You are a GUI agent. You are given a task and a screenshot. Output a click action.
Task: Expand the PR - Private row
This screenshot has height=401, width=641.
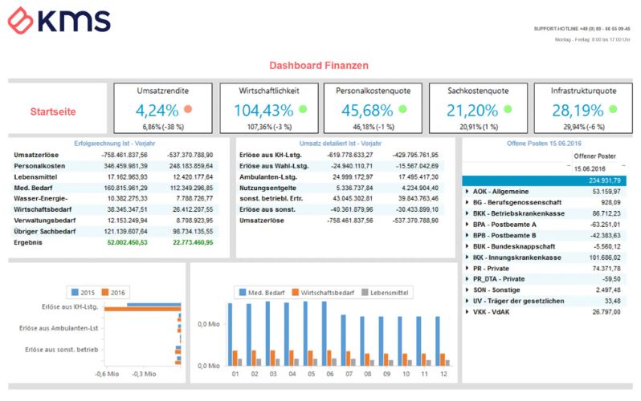click(x=467, y=268)
